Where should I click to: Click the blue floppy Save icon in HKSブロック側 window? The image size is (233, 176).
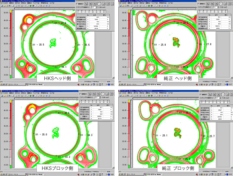(2, 96)
